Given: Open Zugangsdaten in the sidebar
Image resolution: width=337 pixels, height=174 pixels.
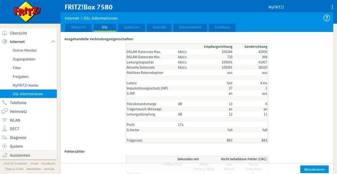Looking at the screenshot, I should point(24,59).
